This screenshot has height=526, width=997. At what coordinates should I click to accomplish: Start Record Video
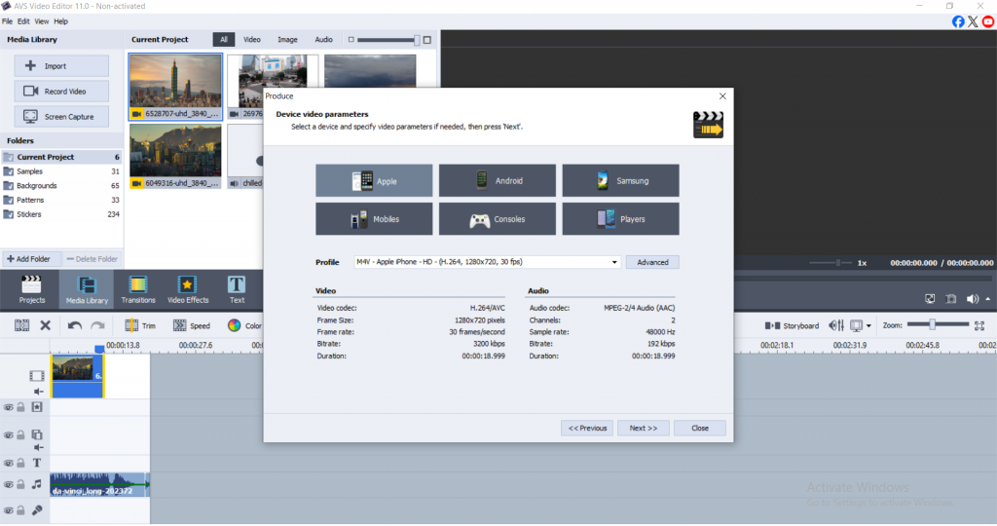pyautogui.click(x=61, y=92)
